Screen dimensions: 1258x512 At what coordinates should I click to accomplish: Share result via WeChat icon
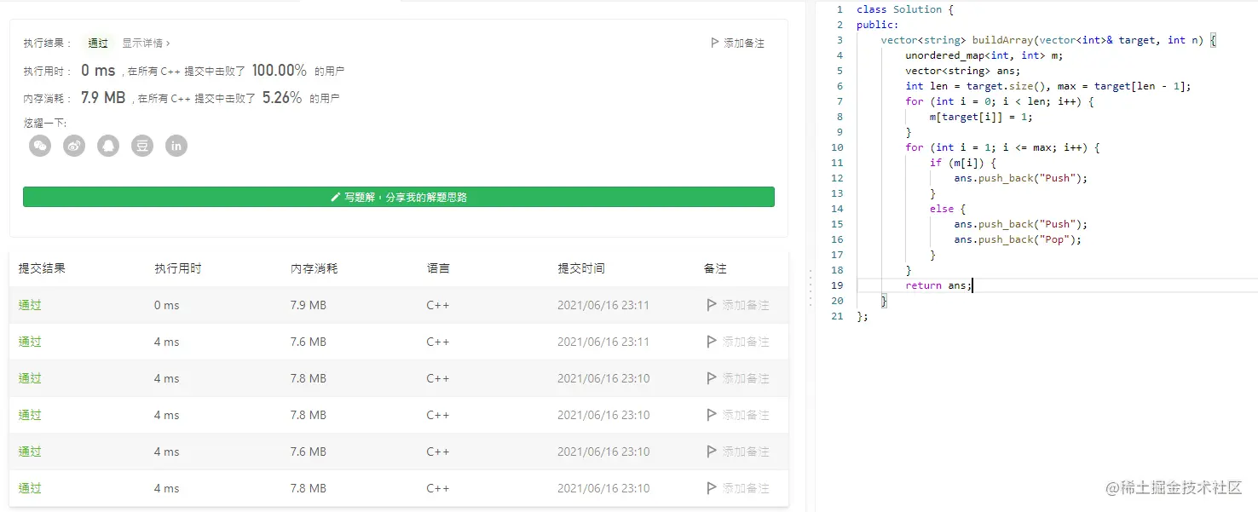tap(40, 146)
